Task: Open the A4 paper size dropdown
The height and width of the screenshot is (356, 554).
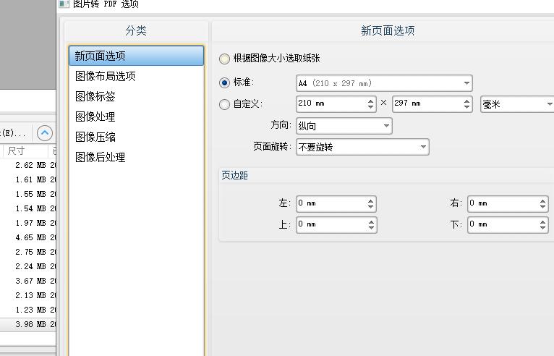Action: (x=383, y=83)
